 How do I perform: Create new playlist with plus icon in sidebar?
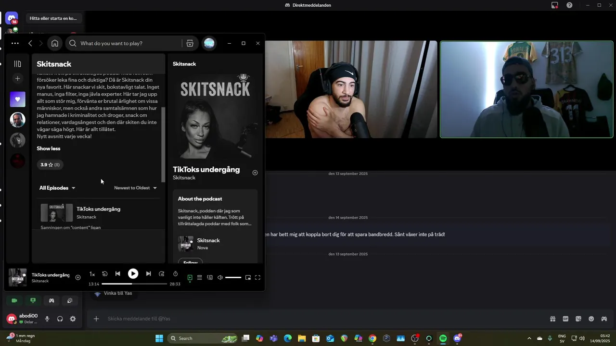[18, 78]
